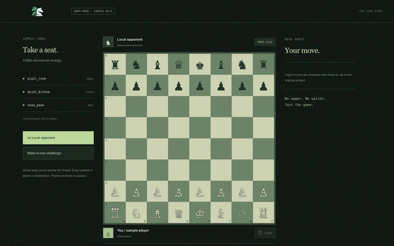Click the Your move heading
This screenshot has width=394, height=246.
302,51
